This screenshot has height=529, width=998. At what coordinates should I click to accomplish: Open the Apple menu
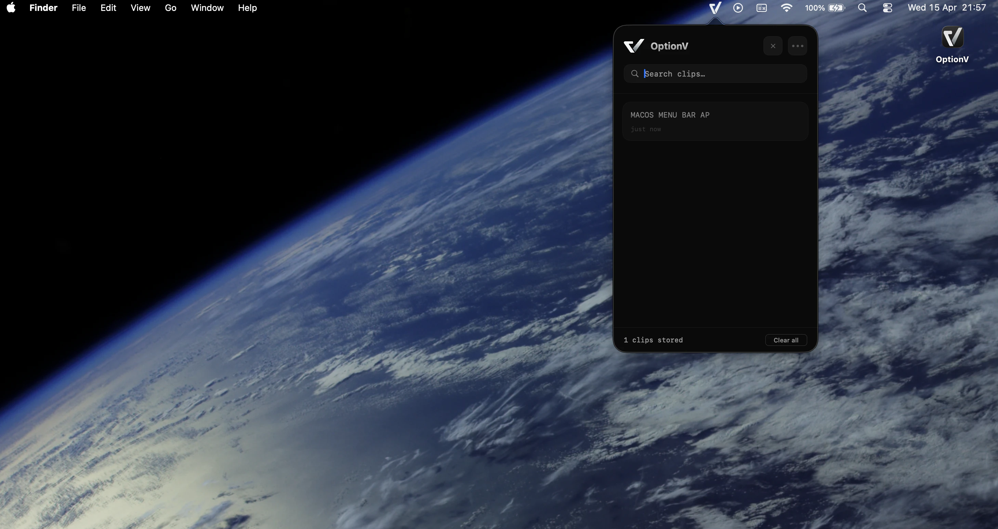11,8
